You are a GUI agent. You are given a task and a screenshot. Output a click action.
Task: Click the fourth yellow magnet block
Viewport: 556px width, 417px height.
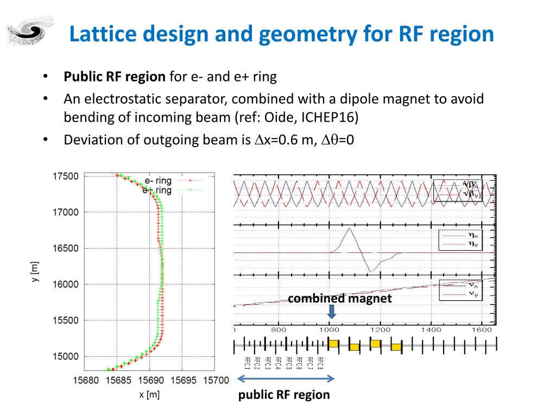coord(396,347)
